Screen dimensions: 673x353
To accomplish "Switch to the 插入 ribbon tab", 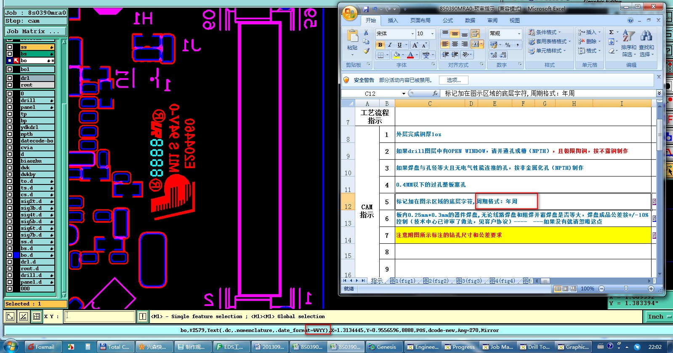I will point(393,20).
